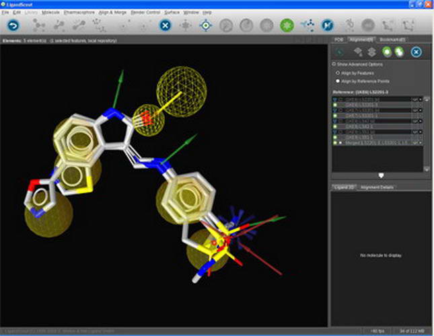This screenshot has height=336, width=434.
Task: Click the blue X icon in Alignment panel
Action: click(417, 52)
